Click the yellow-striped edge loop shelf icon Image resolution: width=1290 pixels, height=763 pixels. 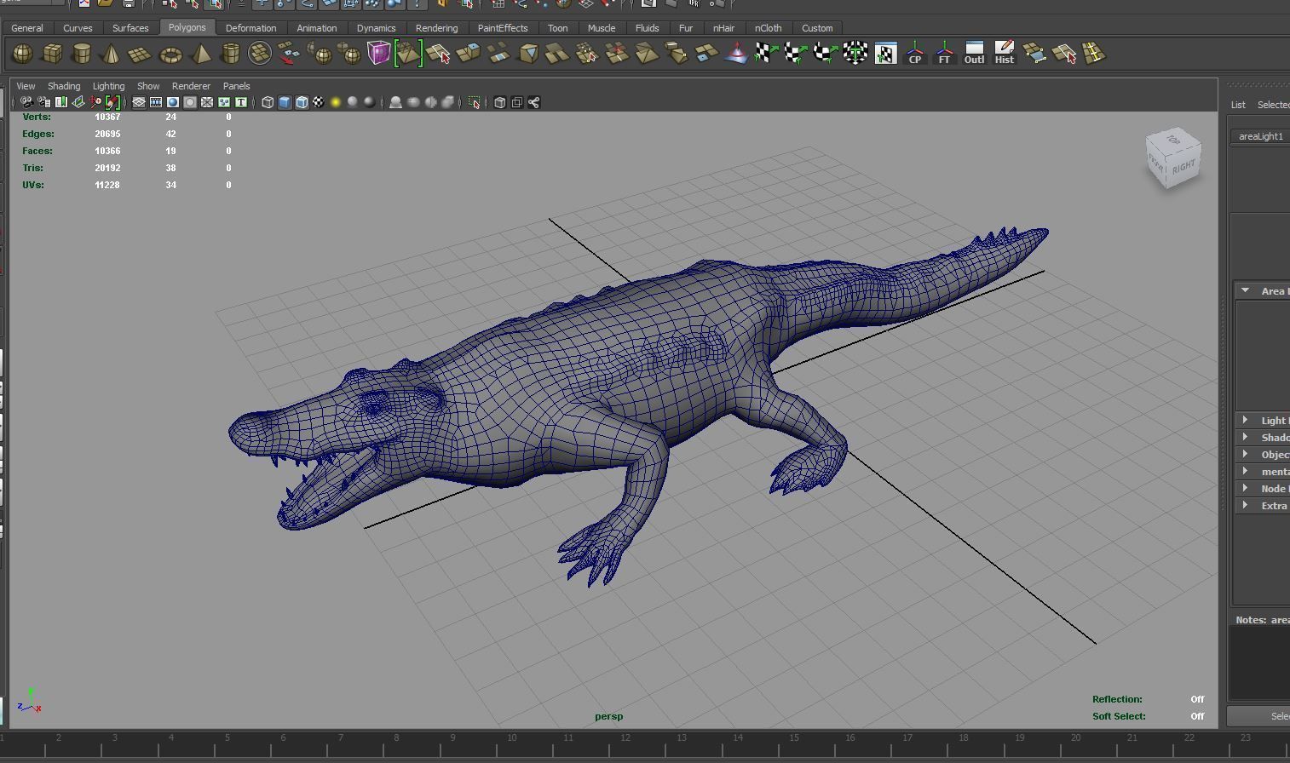click(1093, 54)
